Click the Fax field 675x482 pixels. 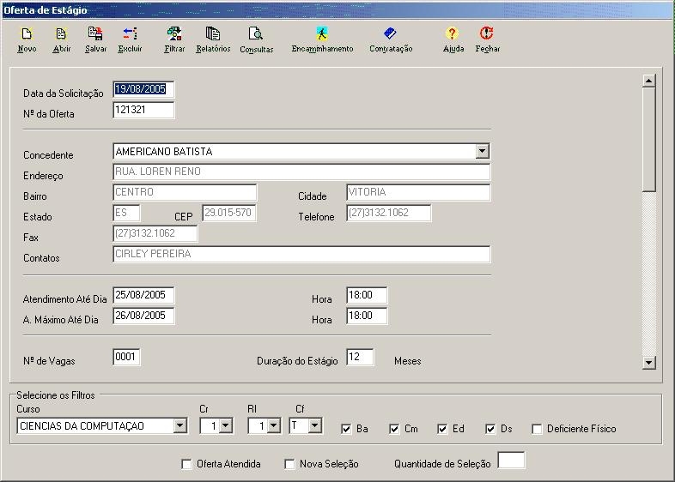point(155,233)
